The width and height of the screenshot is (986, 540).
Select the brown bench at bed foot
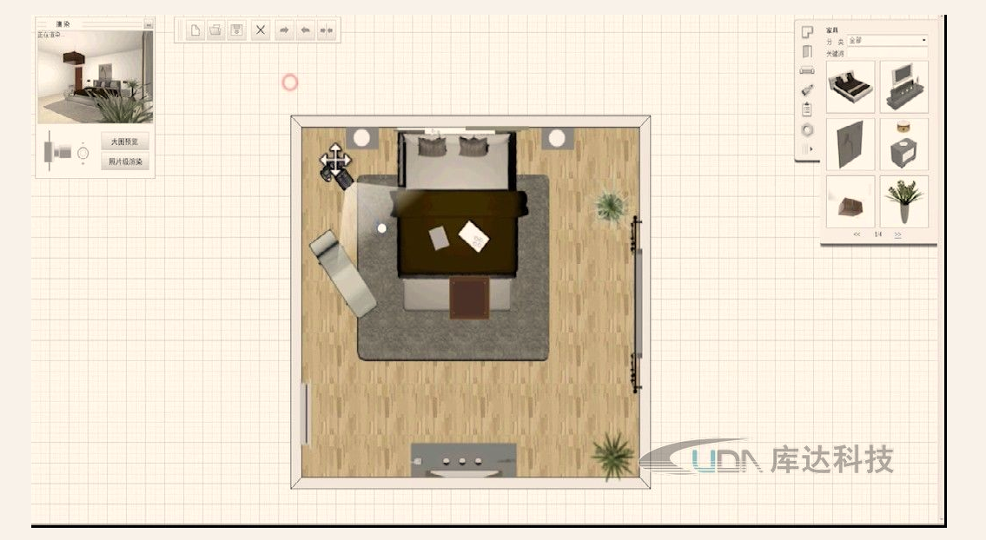tap(469, 299)
